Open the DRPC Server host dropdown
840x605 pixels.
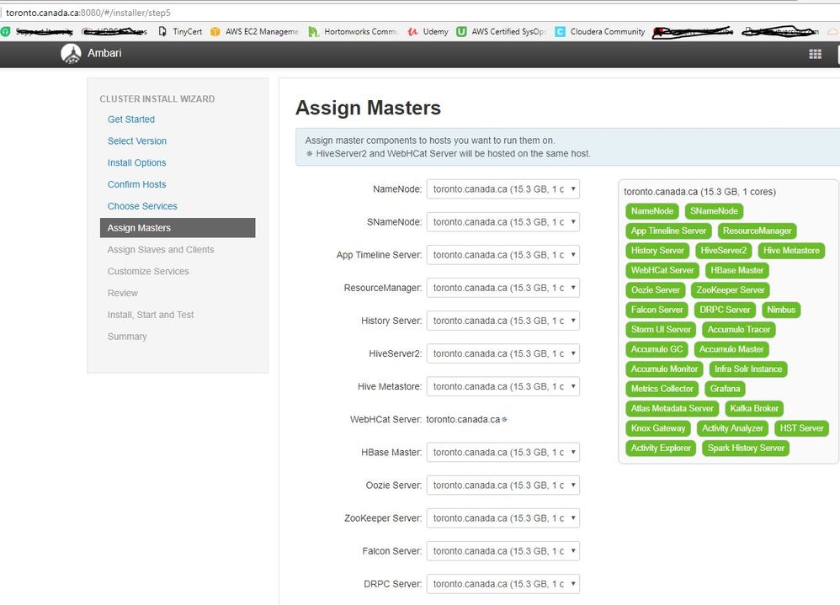point(503,583)
